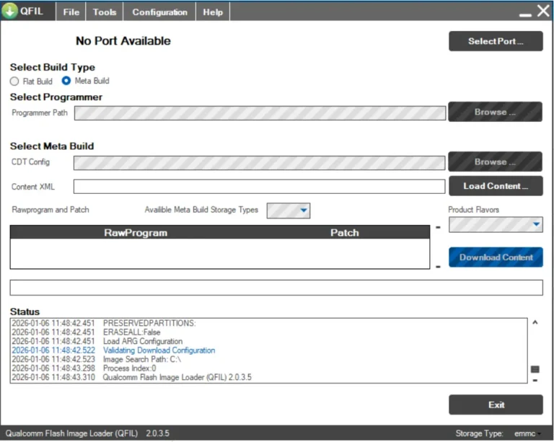Click Browse next to CDT Config
Image resolution: width=554 pixels, height=442 pixels.
pos(496,162)
